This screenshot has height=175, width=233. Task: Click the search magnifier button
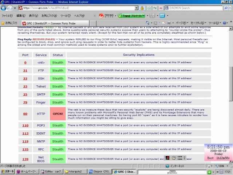tap(226, 8)
